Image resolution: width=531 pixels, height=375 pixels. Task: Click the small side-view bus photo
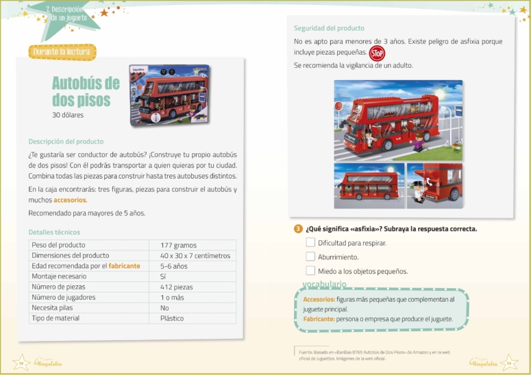pyautogui.click(x=369, y=185)
